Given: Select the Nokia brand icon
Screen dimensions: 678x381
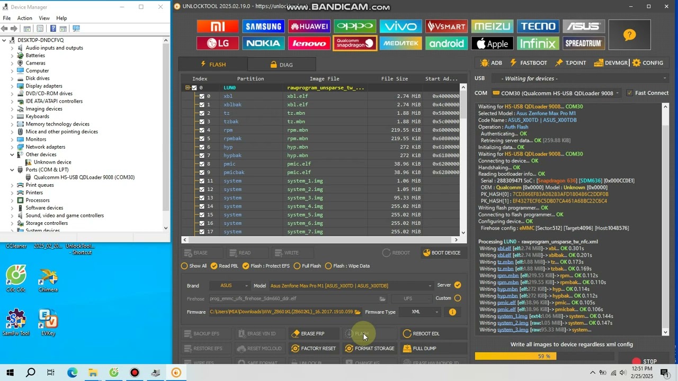Looking at the screenshot, I should point(263,43).
